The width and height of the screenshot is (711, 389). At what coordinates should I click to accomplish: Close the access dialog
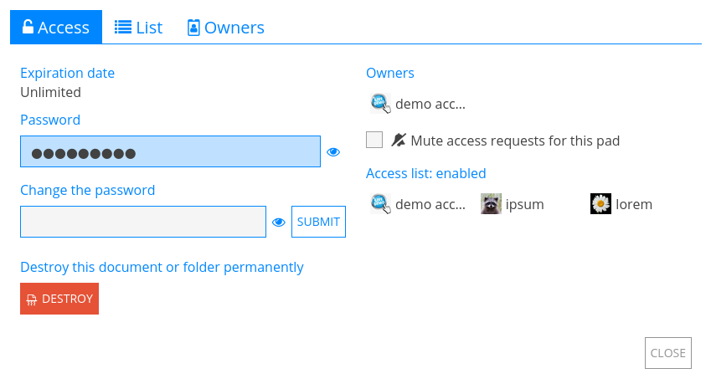point(667,353)
